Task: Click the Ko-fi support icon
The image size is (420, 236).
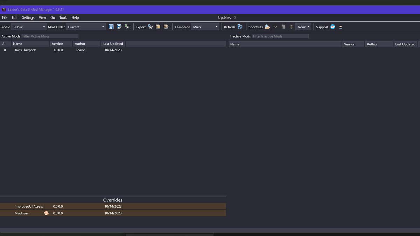Action: click(332, 27)
